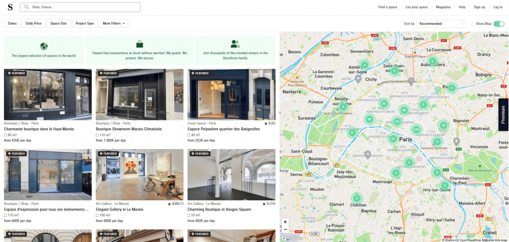Click the '4.83 (7)' rating text
This screenshot has width=509, height=242.
(175, 204)
